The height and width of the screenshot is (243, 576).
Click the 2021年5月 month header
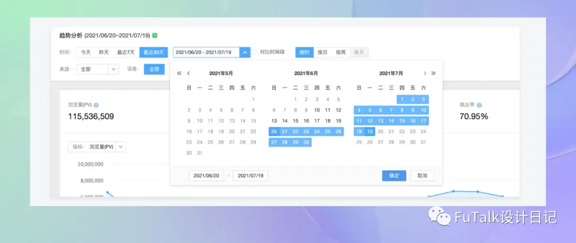[x=221, y=74]
